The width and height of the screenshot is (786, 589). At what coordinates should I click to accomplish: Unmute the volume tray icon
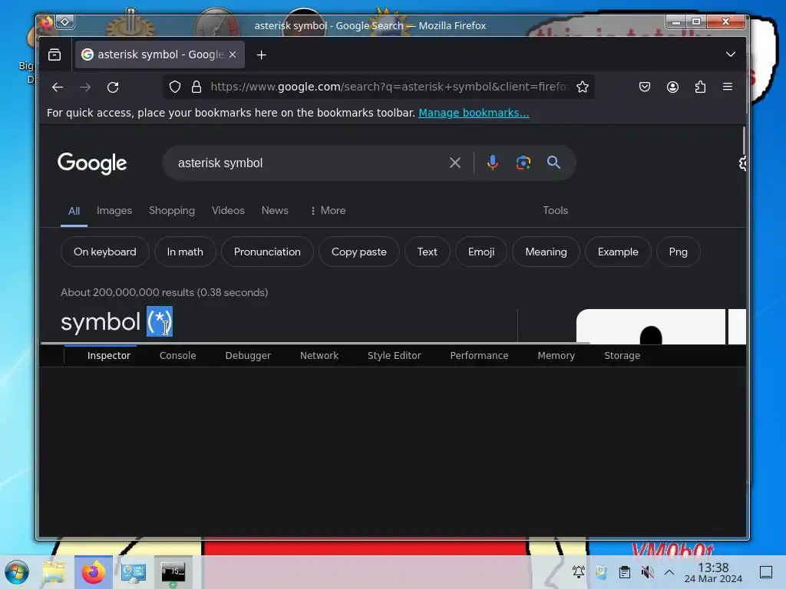click(x=647, y=571)
